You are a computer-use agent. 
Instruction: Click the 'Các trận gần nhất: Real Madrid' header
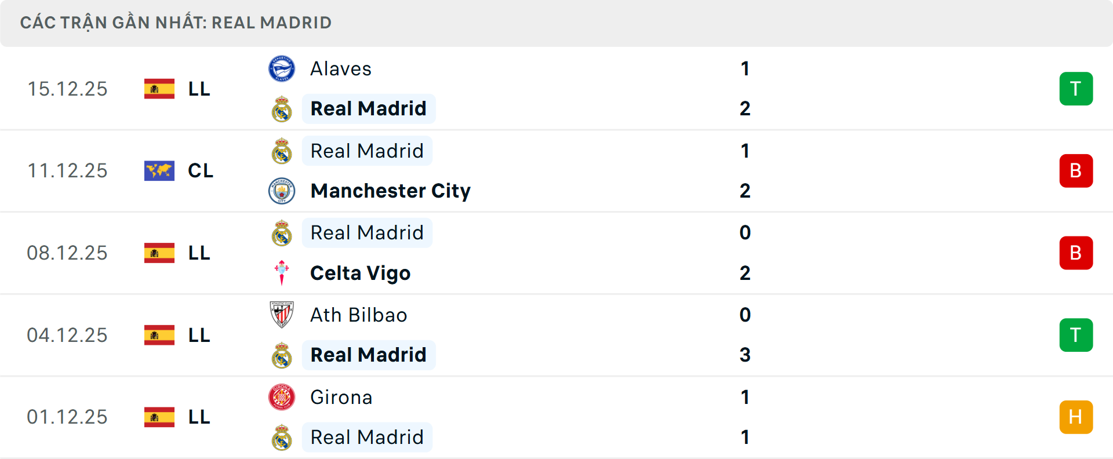(176, 23)
